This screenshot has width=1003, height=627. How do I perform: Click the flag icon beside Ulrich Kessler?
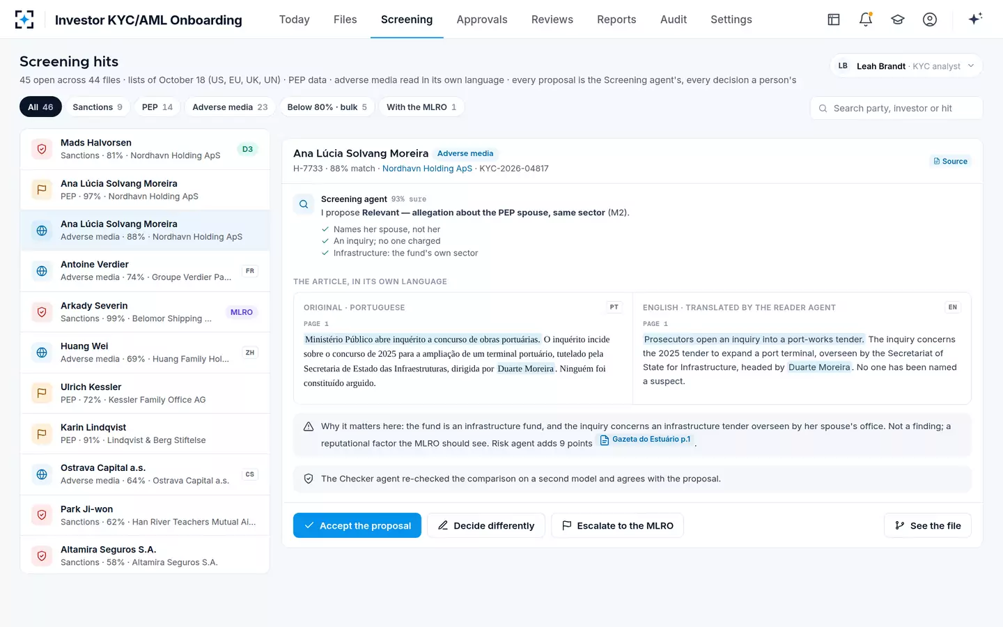42,393
